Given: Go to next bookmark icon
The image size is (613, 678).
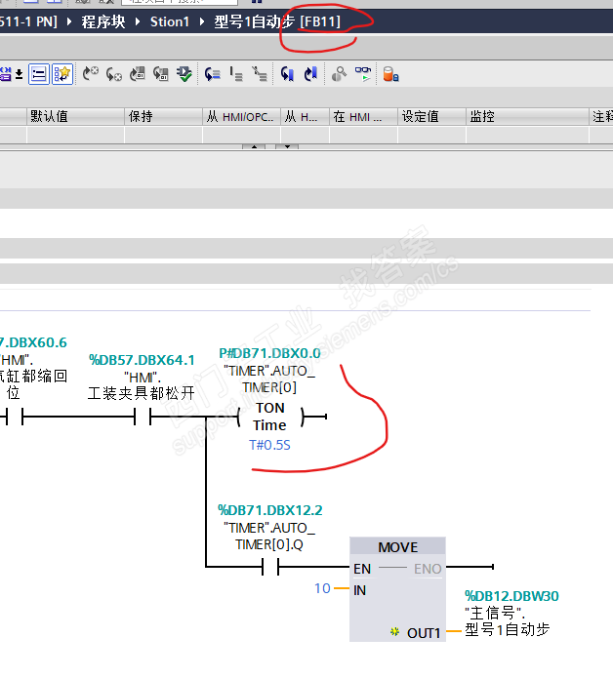Looking at the screenshot, I should click(x=310, y=74).
